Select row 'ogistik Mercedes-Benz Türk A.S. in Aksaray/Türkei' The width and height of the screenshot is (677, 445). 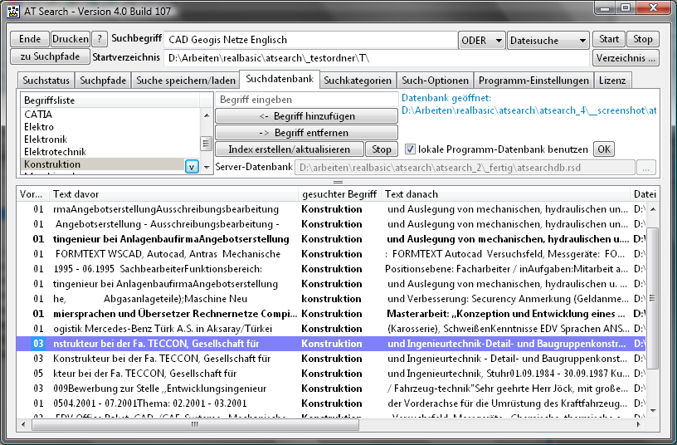pyautogui.click(x=331, y=329)
